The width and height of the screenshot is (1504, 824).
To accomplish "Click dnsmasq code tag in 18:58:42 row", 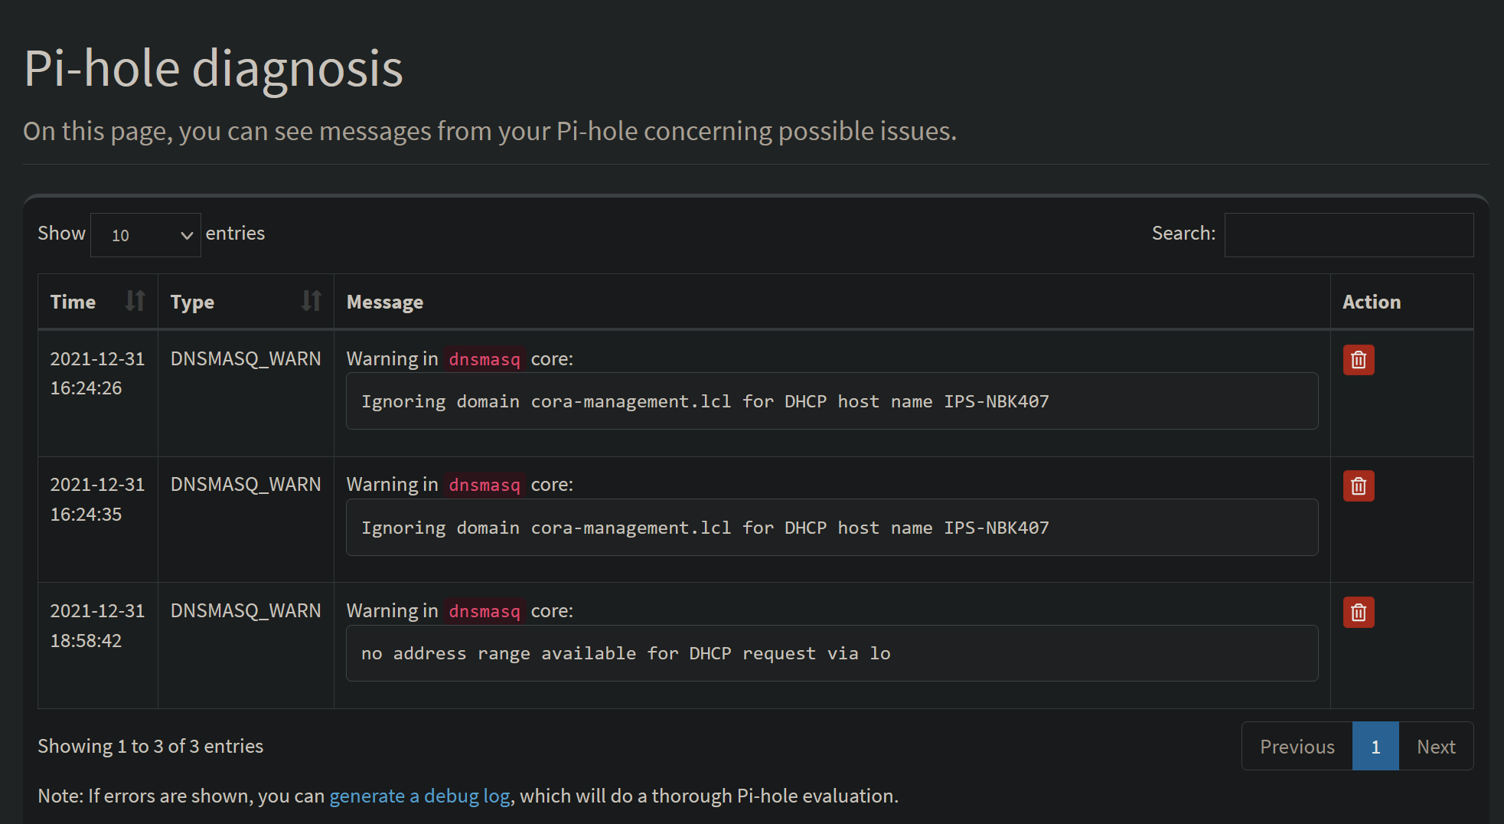I will click(x=484, y=611).
